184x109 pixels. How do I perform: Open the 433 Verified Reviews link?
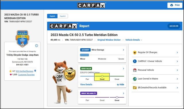24,71
